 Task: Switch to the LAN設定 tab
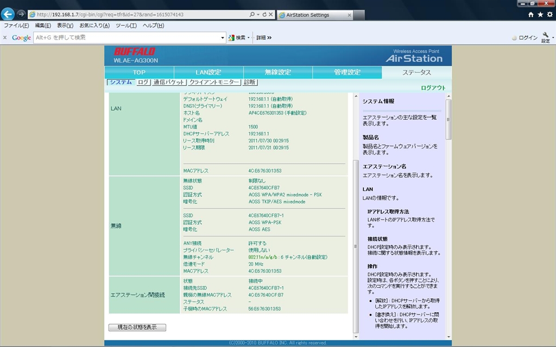pos(208,72)
